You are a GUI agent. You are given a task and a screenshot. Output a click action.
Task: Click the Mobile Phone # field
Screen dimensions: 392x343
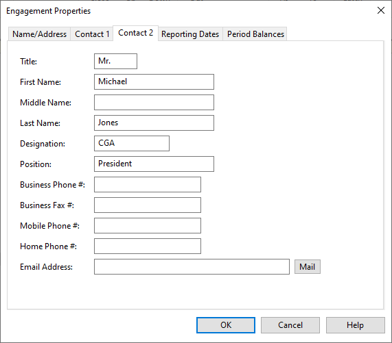coord(148,226)
